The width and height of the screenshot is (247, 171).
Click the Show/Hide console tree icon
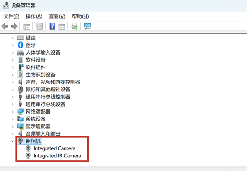click(27, 26)
